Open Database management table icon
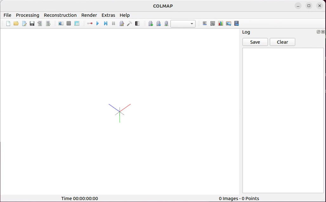This screenshot has height=202, width=326. coord(77,23)
